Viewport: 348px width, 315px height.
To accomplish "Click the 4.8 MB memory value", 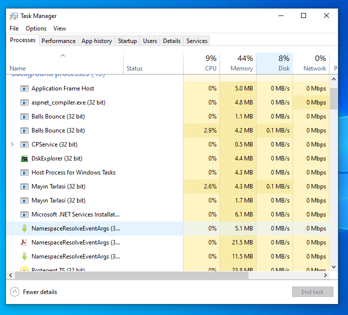I will coord(244,102).
